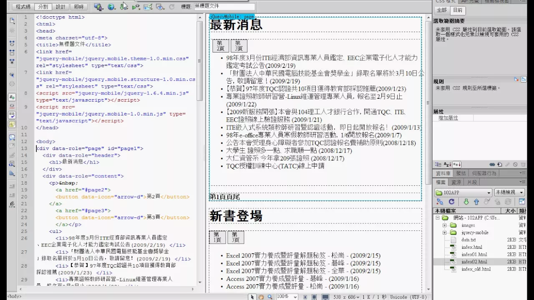The height and width of the screenshot is (300, 534).
Task: Click the 增加屬性 (Add Property) link
Action: click(x=448, y=118)
